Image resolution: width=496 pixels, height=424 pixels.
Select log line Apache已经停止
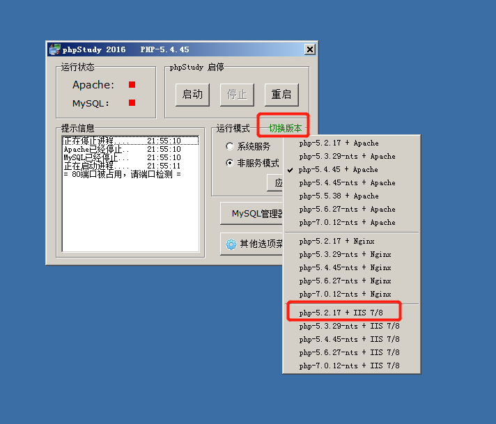coord(131,149)
